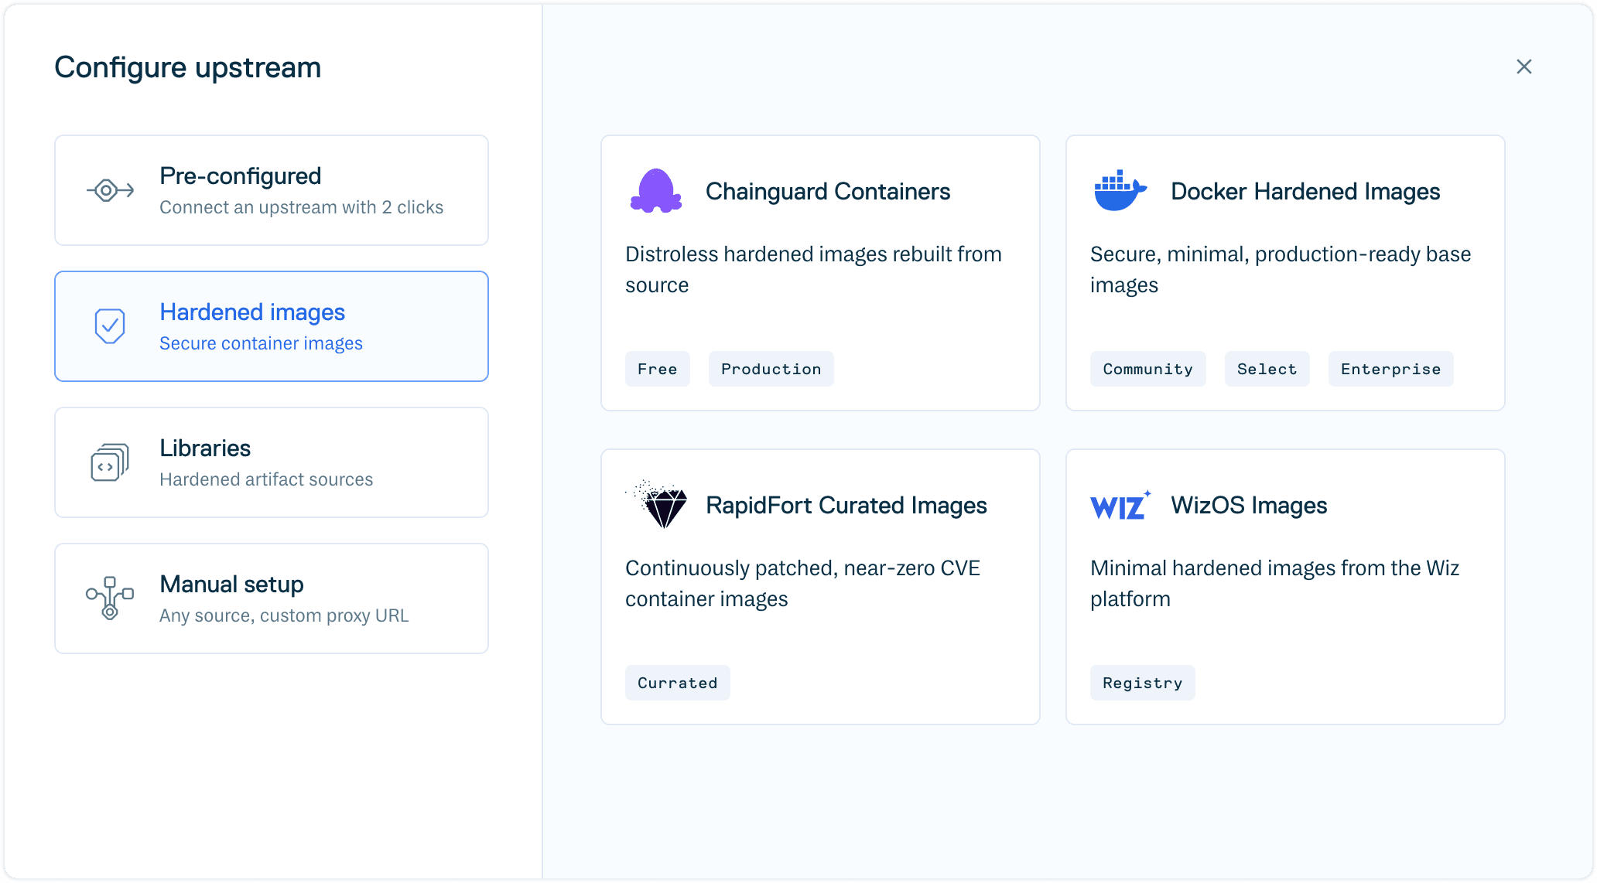The height and width of the screenshot is (883, 1597).
Task: Click the Registry tag on WizOS
Action: 1143,683
